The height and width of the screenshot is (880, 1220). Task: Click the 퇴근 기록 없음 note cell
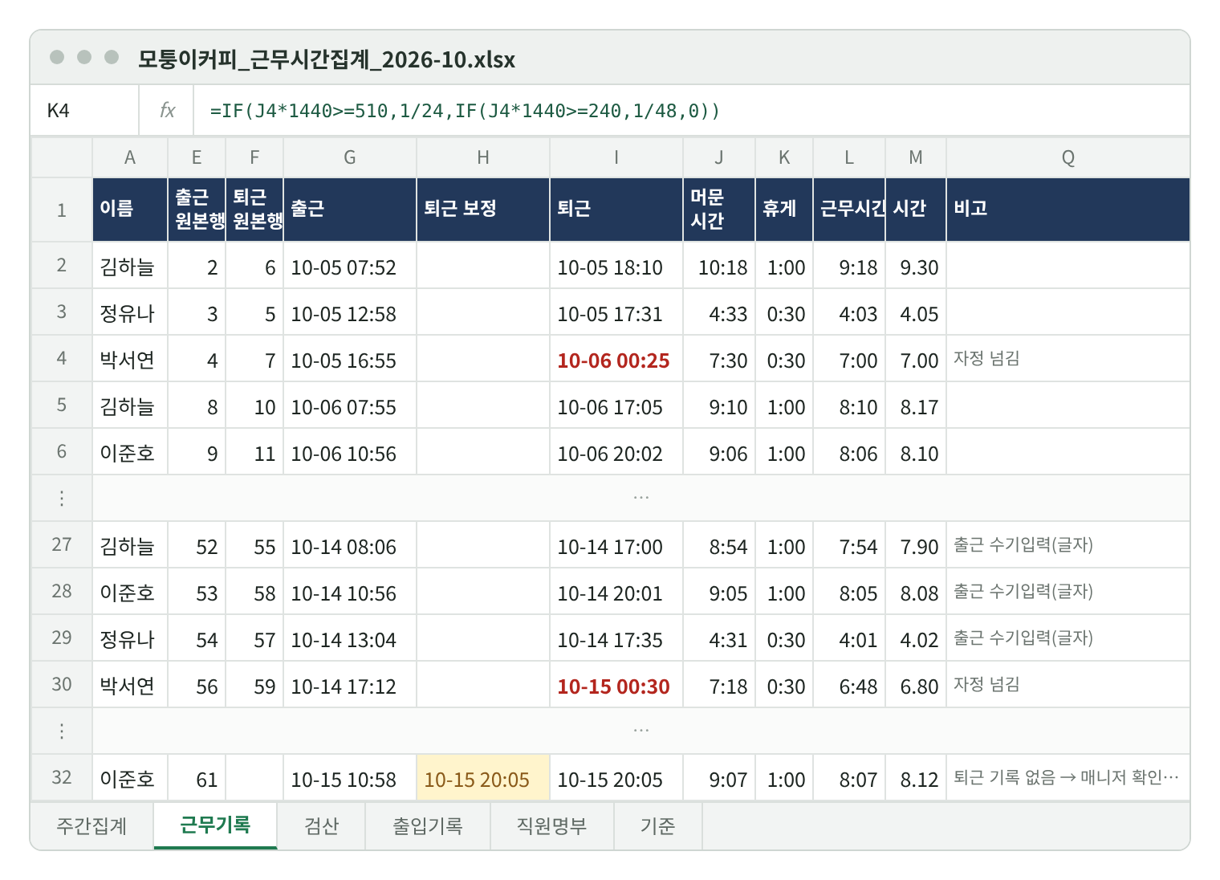click(1068, 778)
